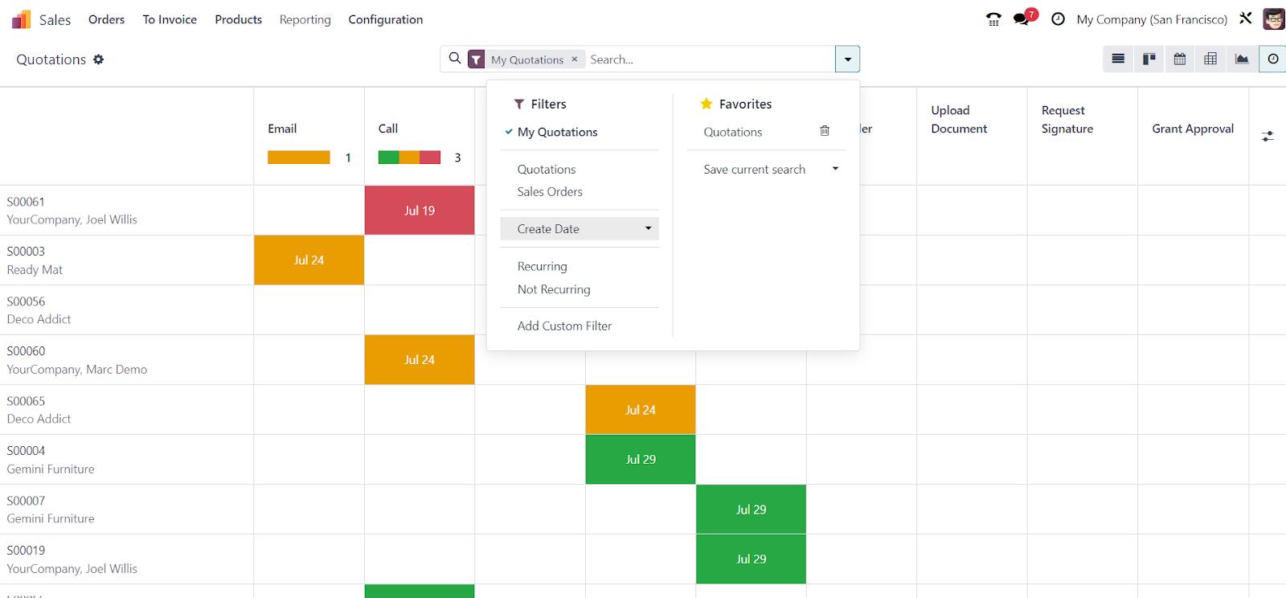Viewport: 1286px width, 598px height.
Task: Open the Products menu
Action: point(238,19)
